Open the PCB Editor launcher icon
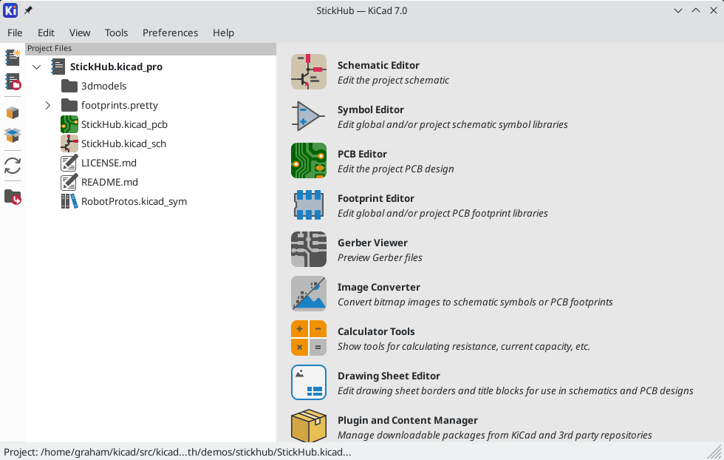The height and width of the screenshot is (460, 724). (x=308, y=161)
